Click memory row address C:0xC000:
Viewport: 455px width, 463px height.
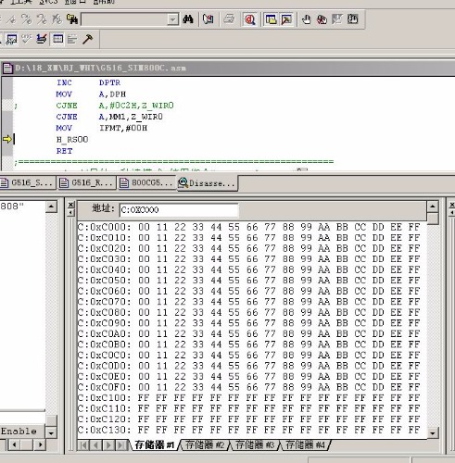[x=104, y=227]
